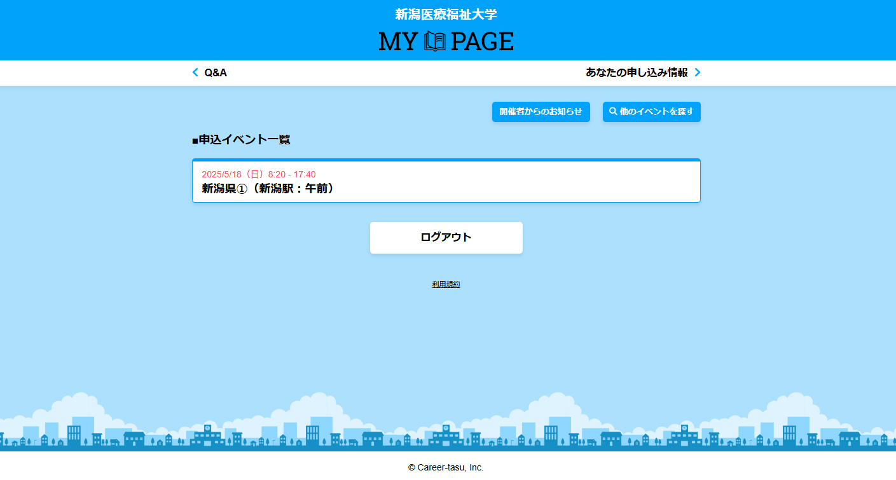Image resolution: width=896 pixels, height=480 pixels.
Task: Click the open book icon in the logo
Action: click(x=435, y=42)
